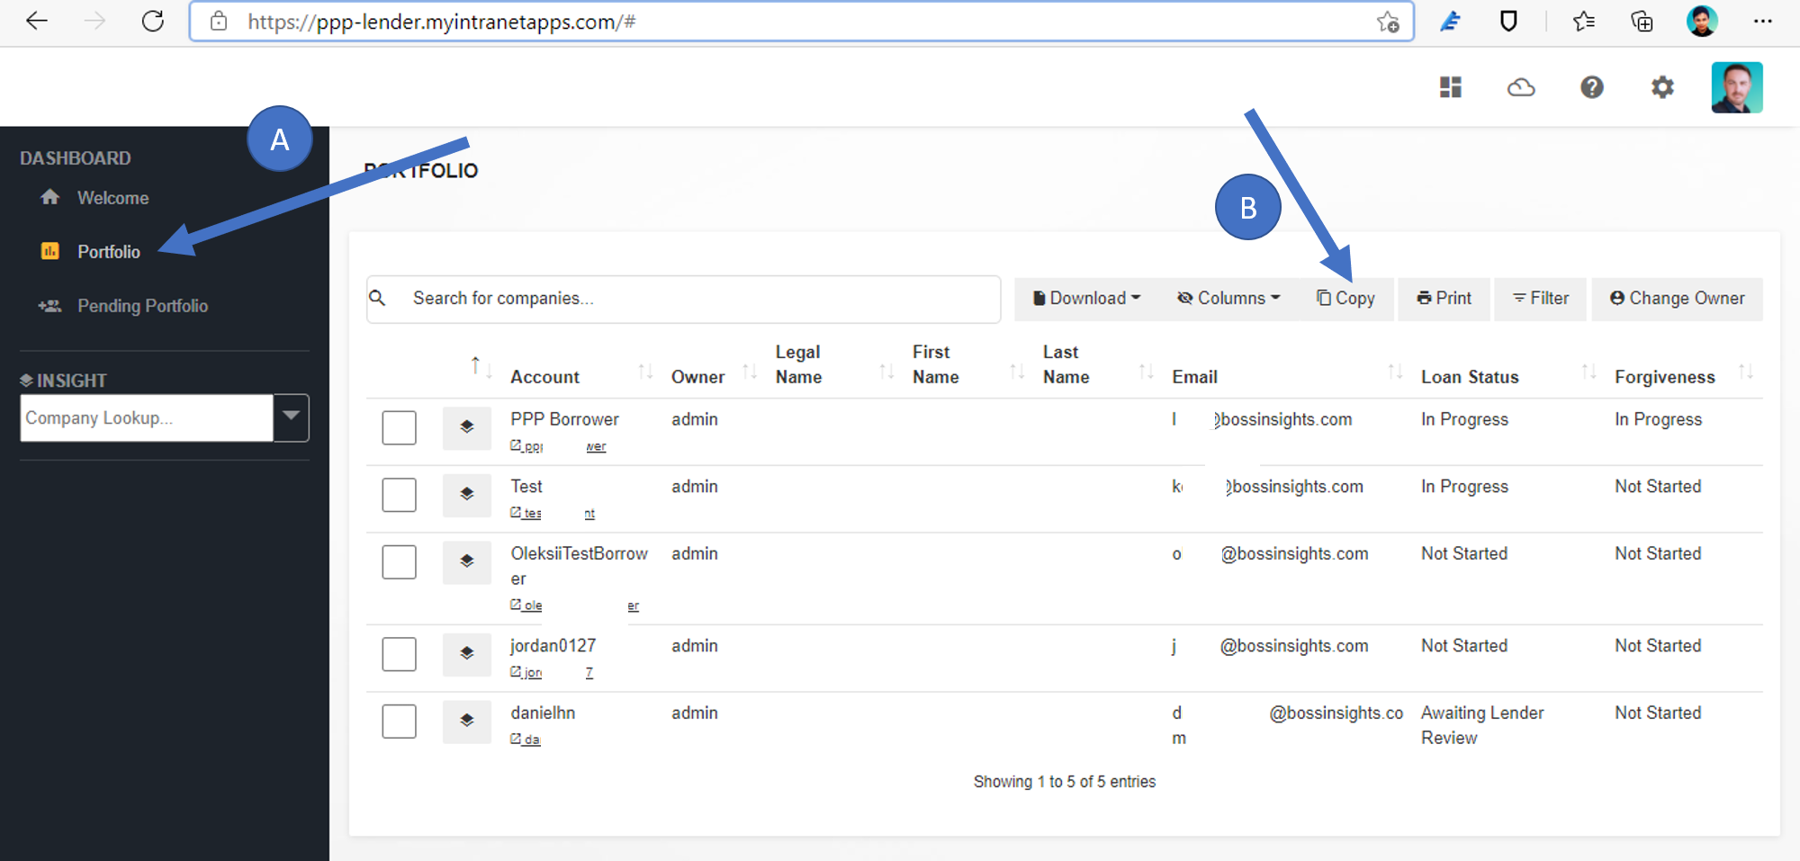1800x861 pixels.
Task: Click layers icon for Test row
Action: (x=466, y=494)
